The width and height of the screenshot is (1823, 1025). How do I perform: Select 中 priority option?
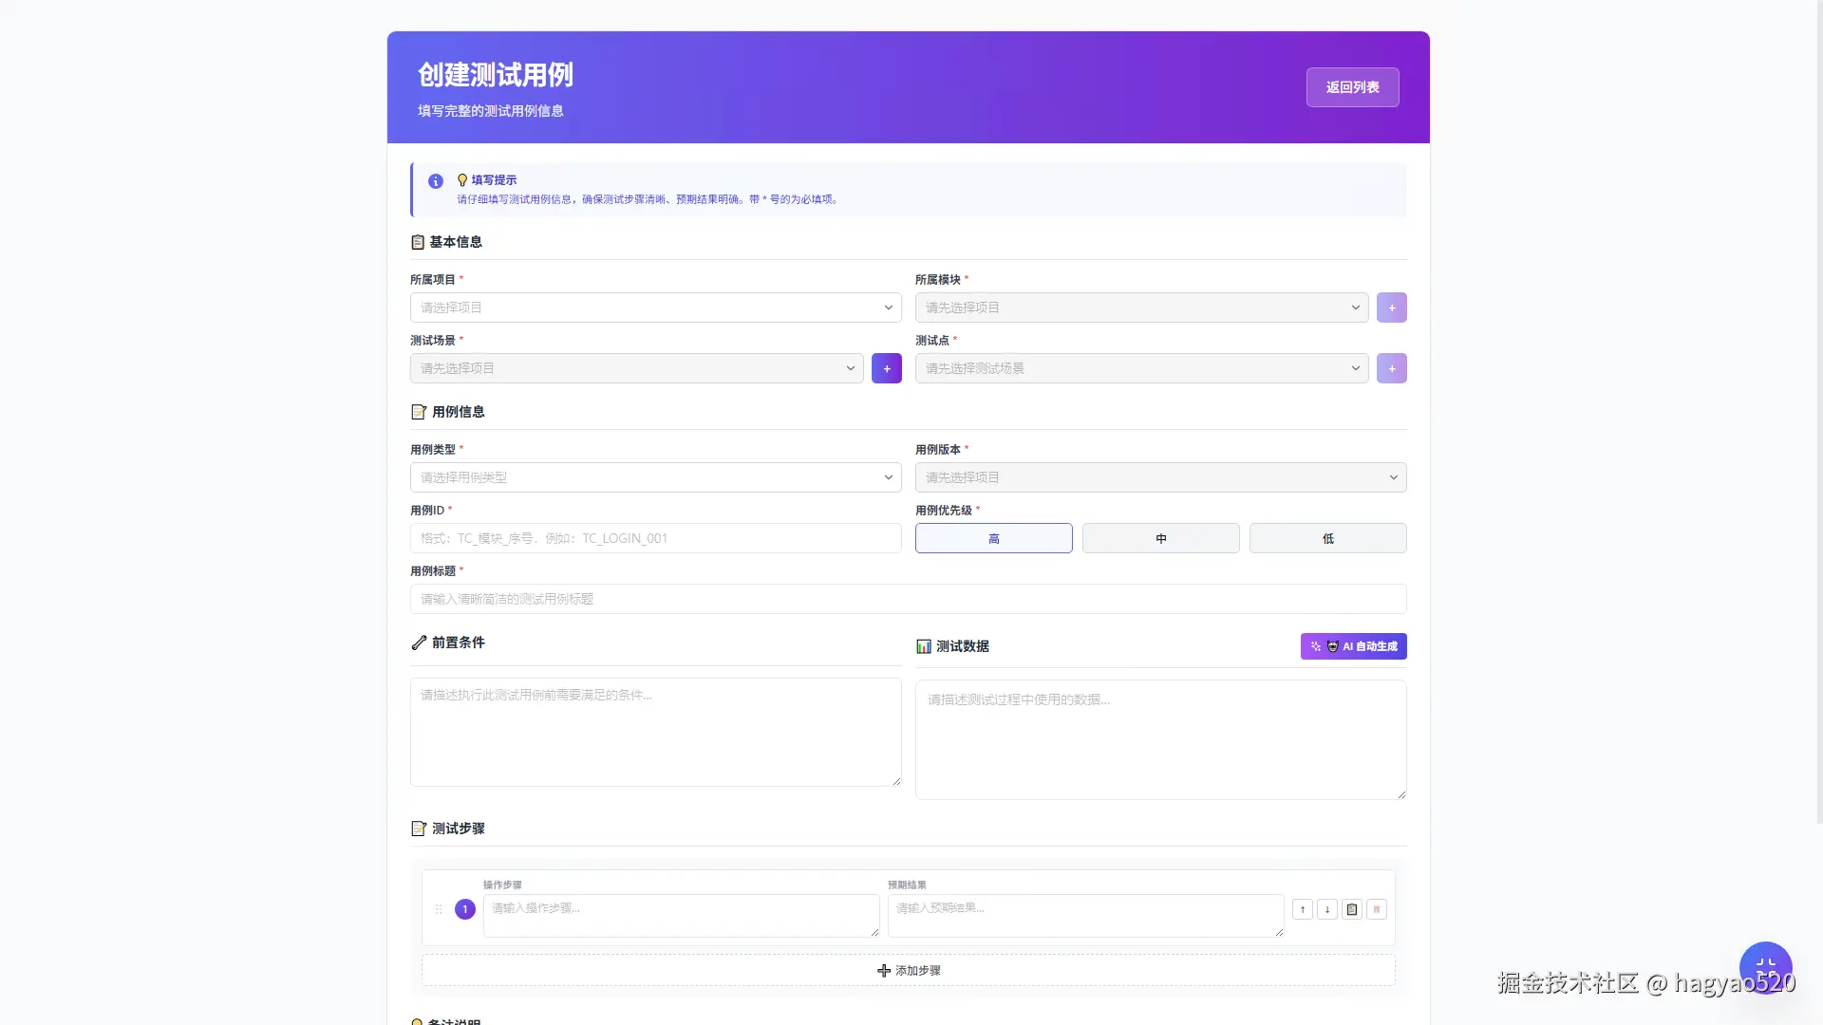(x=1160, y=538)
